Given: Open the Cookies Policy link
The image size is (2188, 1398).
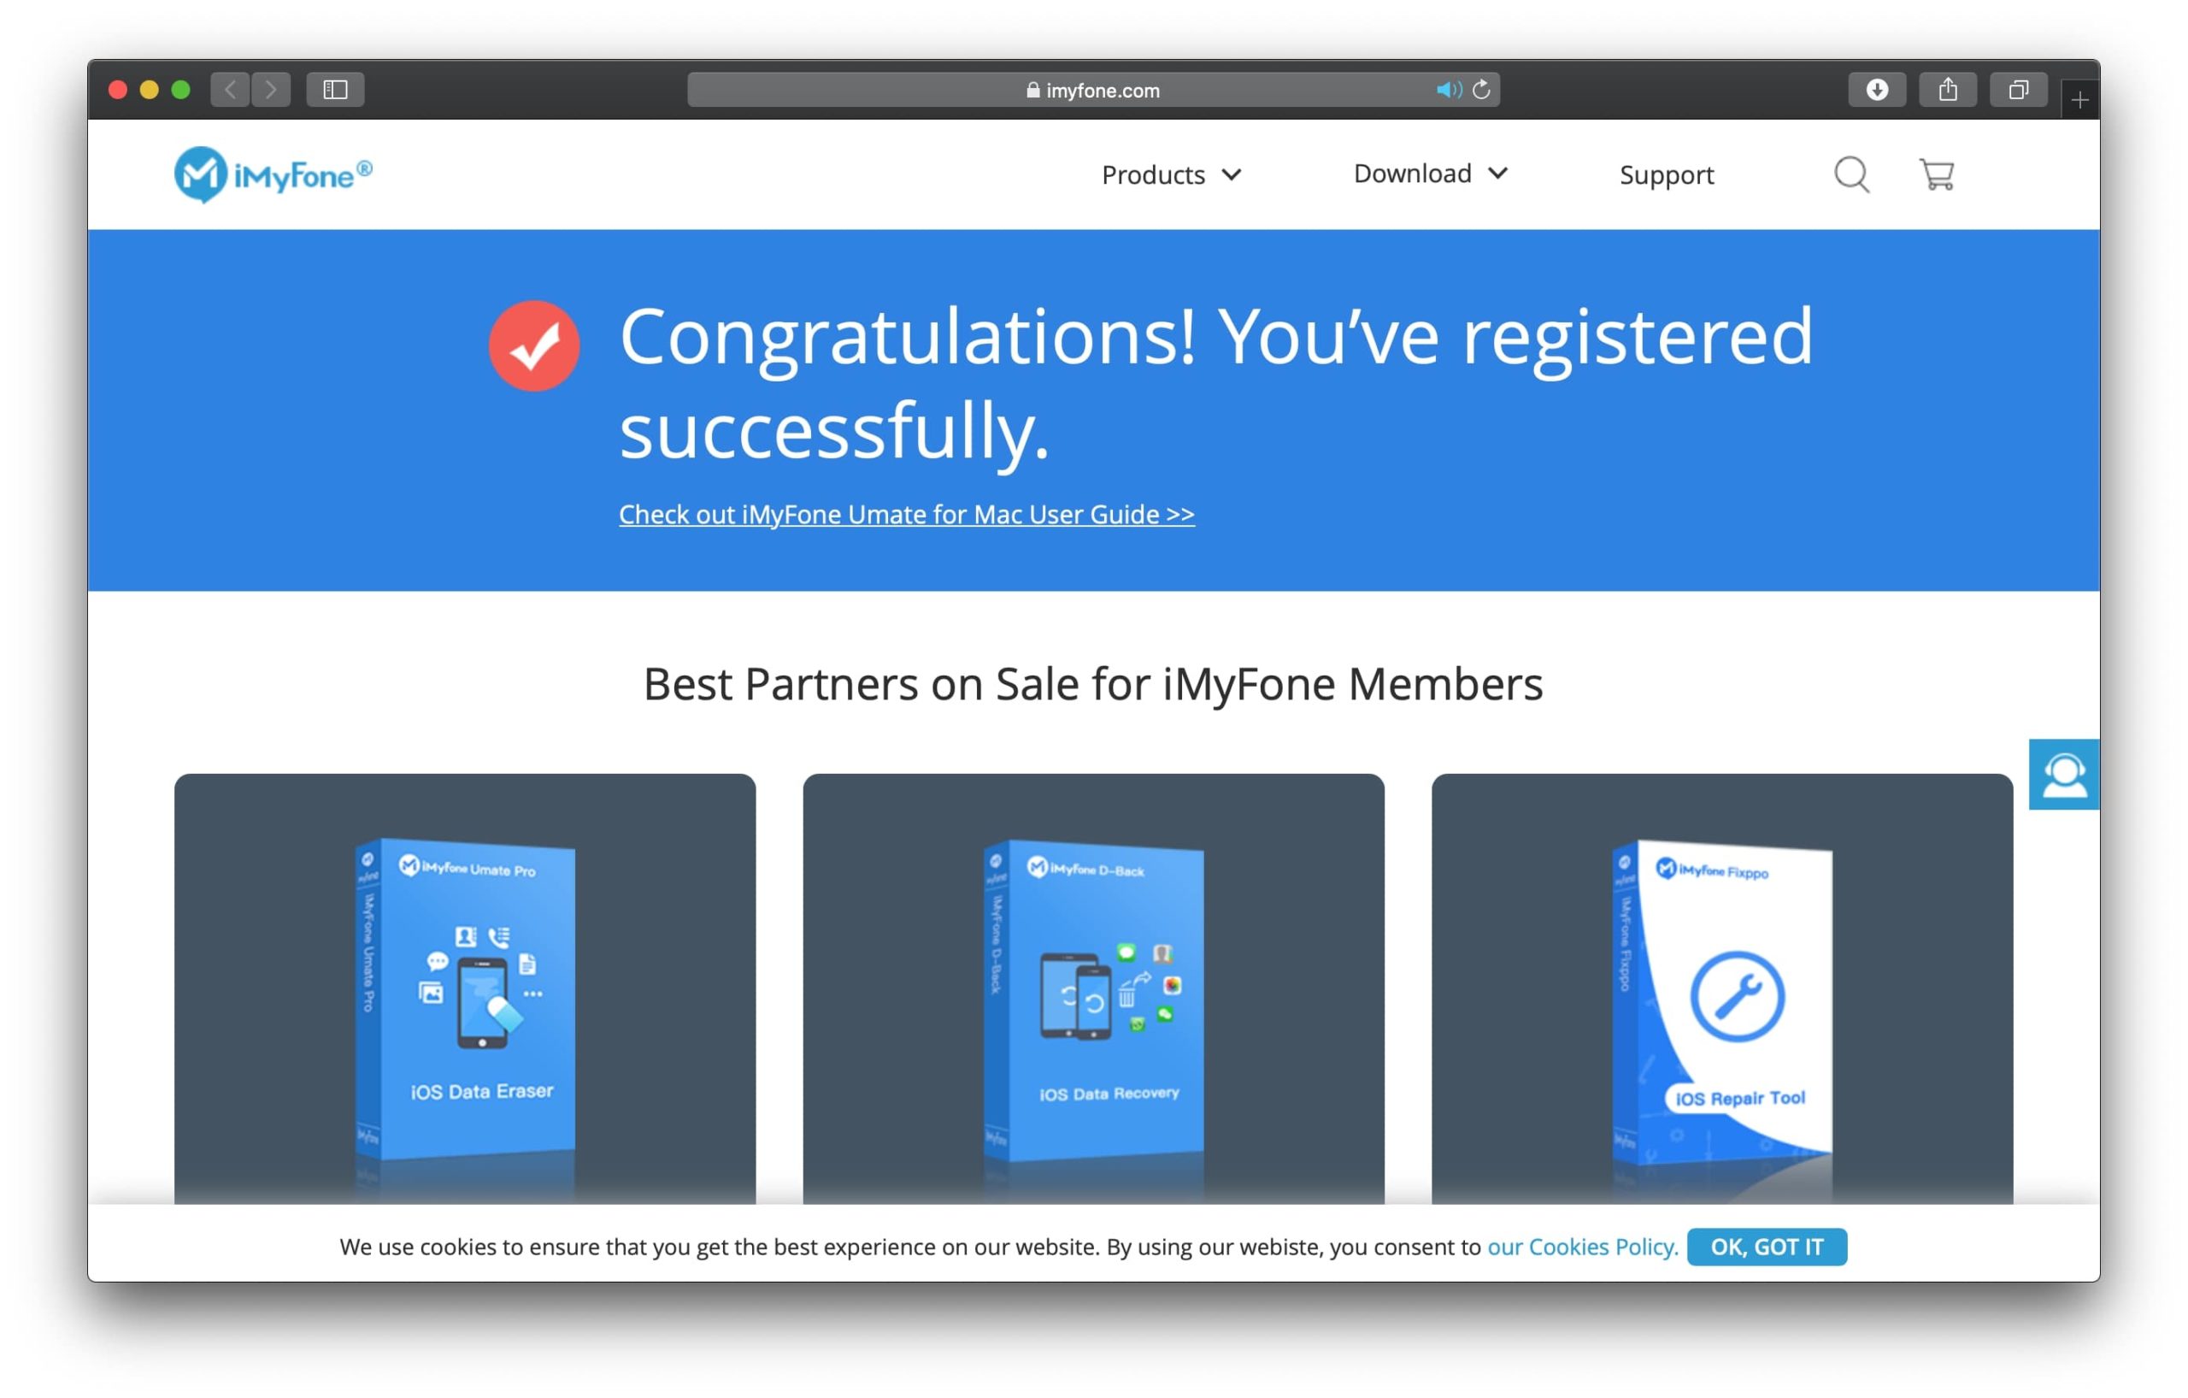Looking at the screenshot, I should (x=1582, y=1246).
